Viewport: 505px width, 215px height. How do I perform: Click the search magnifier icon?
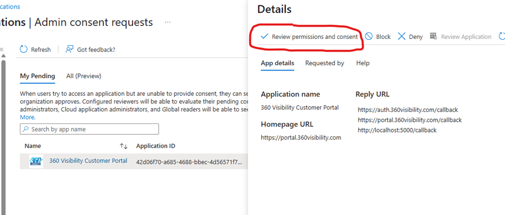point(25,129)
